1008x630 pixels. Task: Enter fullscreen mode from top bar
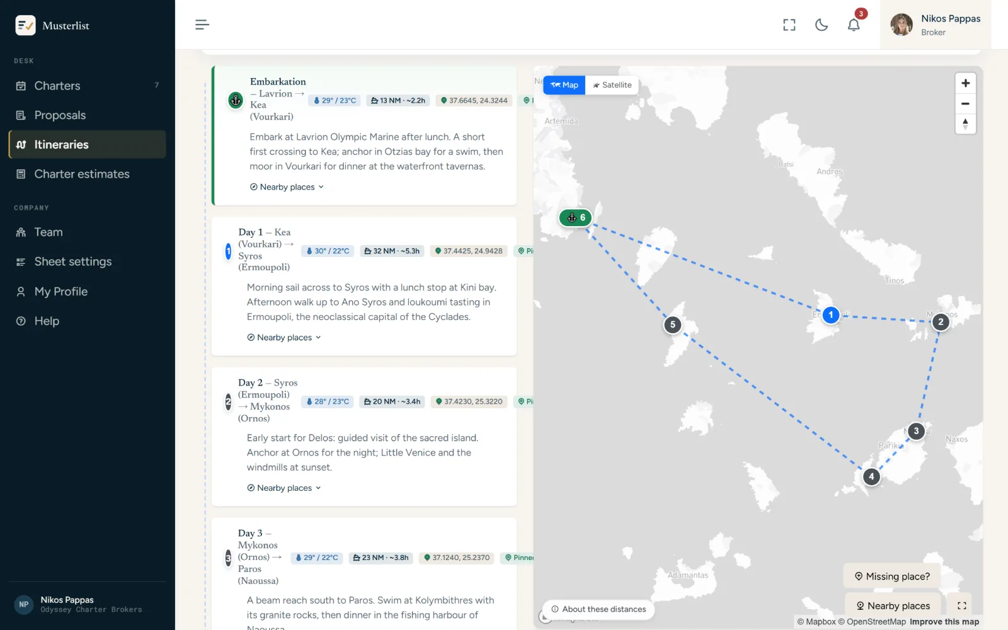click(x=789, y=25)
